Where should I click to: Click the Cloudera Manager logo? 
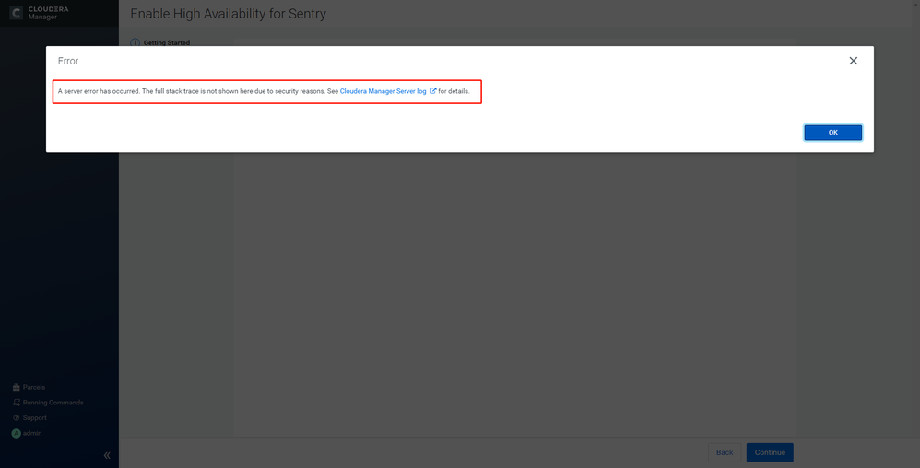click(40, 13)
